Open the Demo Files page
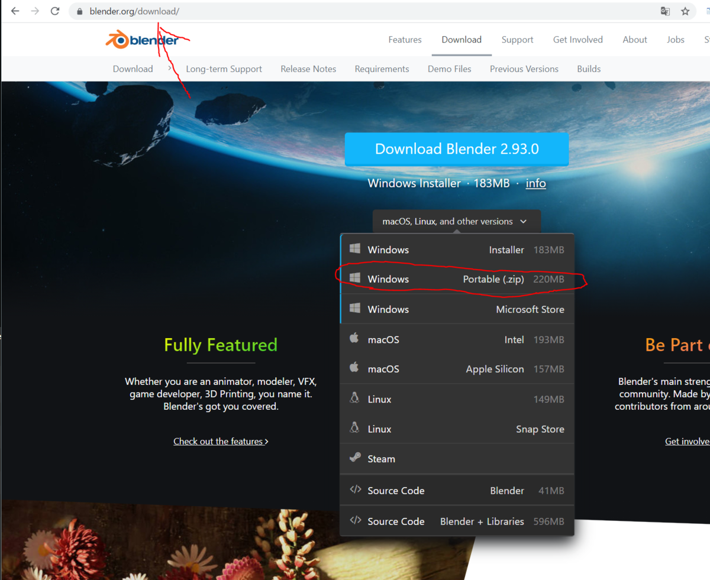The width and height of the screenshot is (710, 580). point(450,69)
